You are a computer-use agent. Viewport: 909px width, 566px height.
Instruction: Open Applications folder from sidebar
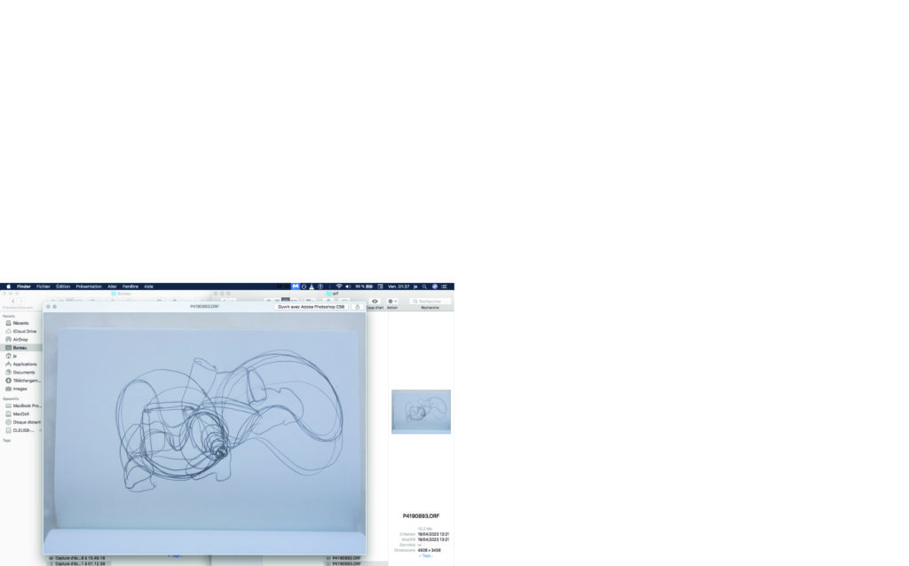(24, 364)
